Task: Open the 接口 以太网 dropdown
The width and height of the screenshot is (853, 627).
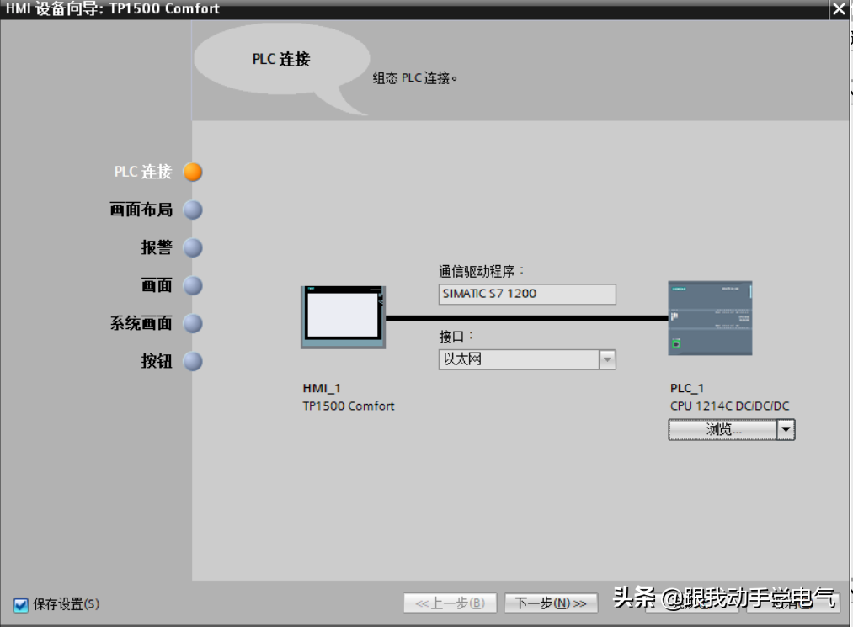Action: 606,359
